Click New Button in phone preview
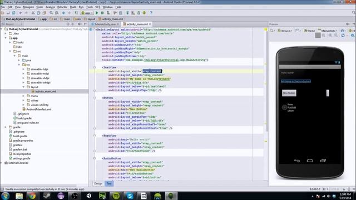The image size is (356, 200). pyautogui.click(x=289, y=93)
